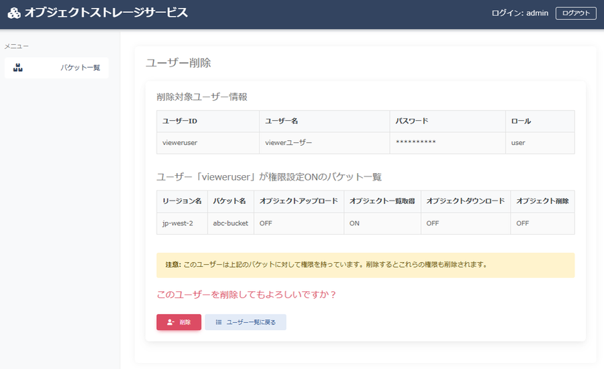Screen dimensions: 604x369
Task: Log out with the ログアウト button
Action: pos(576,13)
